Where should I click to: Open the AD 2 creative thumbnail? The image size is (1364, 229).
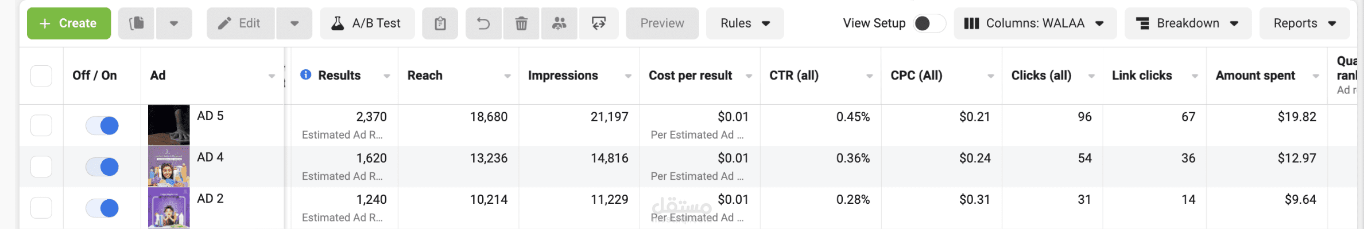169,208
